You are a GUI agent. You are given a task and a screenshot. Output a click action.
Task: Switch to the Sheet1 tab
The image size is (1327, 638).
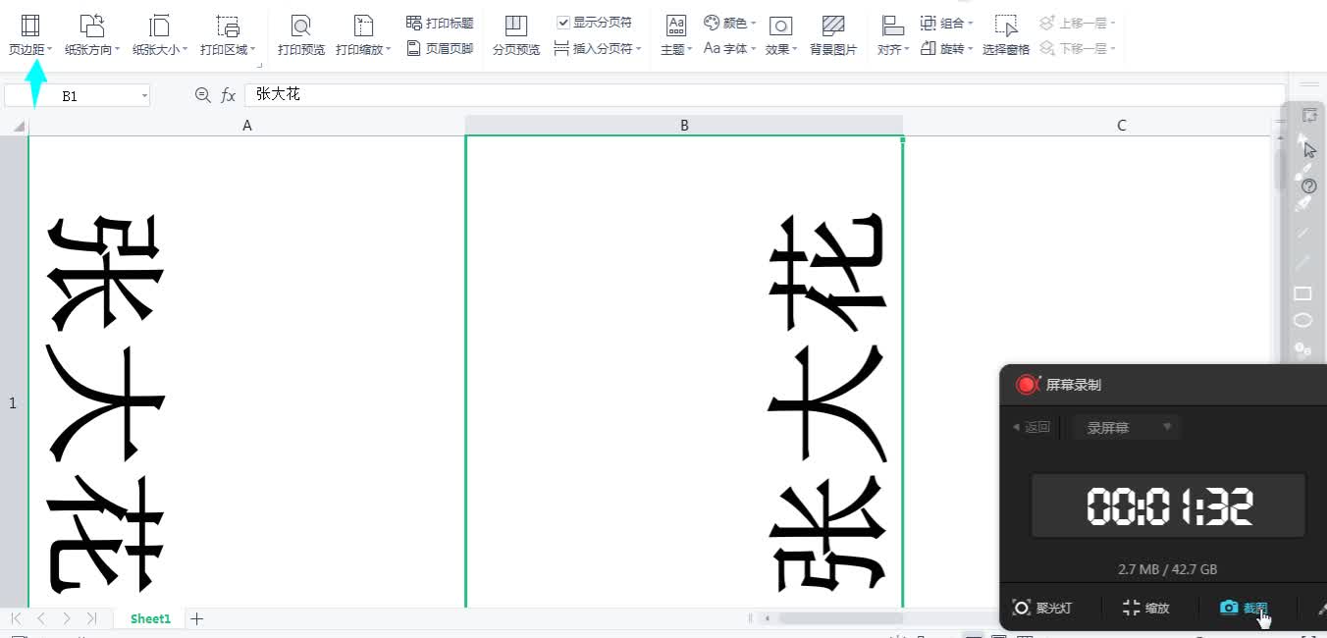click(150, 618)
